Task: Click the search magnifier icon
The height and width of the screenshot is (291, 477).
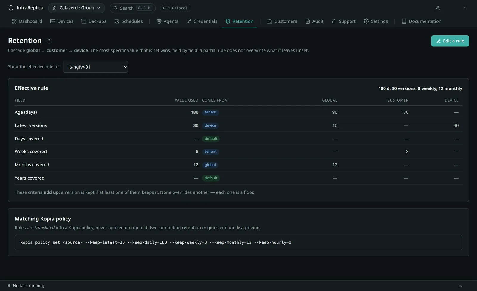Action: [x=116, y=8]
